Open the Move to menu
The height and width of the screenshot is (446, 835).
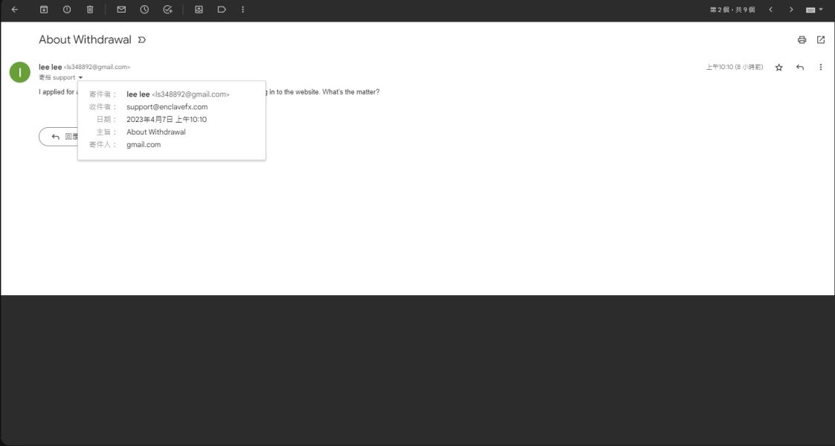click(199, 10)
